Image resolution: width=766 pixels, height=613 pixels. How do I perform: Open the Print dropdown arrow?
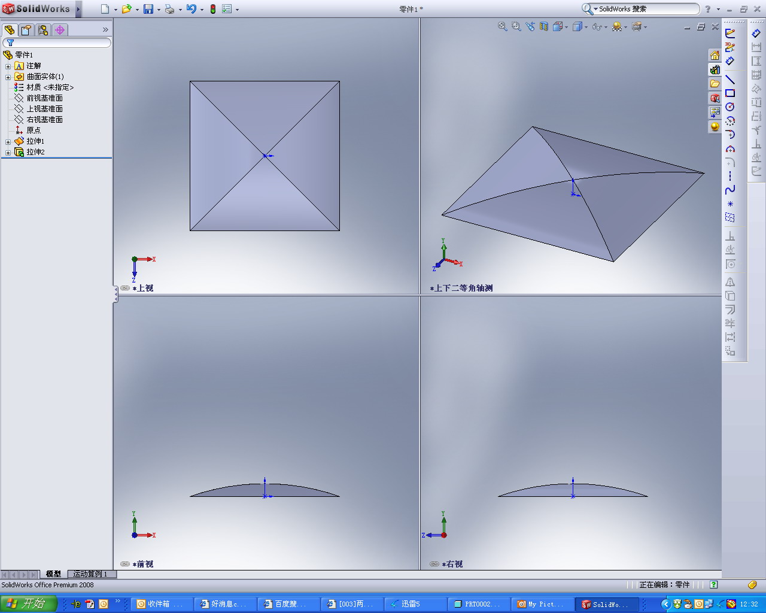(x=180, y=10)
